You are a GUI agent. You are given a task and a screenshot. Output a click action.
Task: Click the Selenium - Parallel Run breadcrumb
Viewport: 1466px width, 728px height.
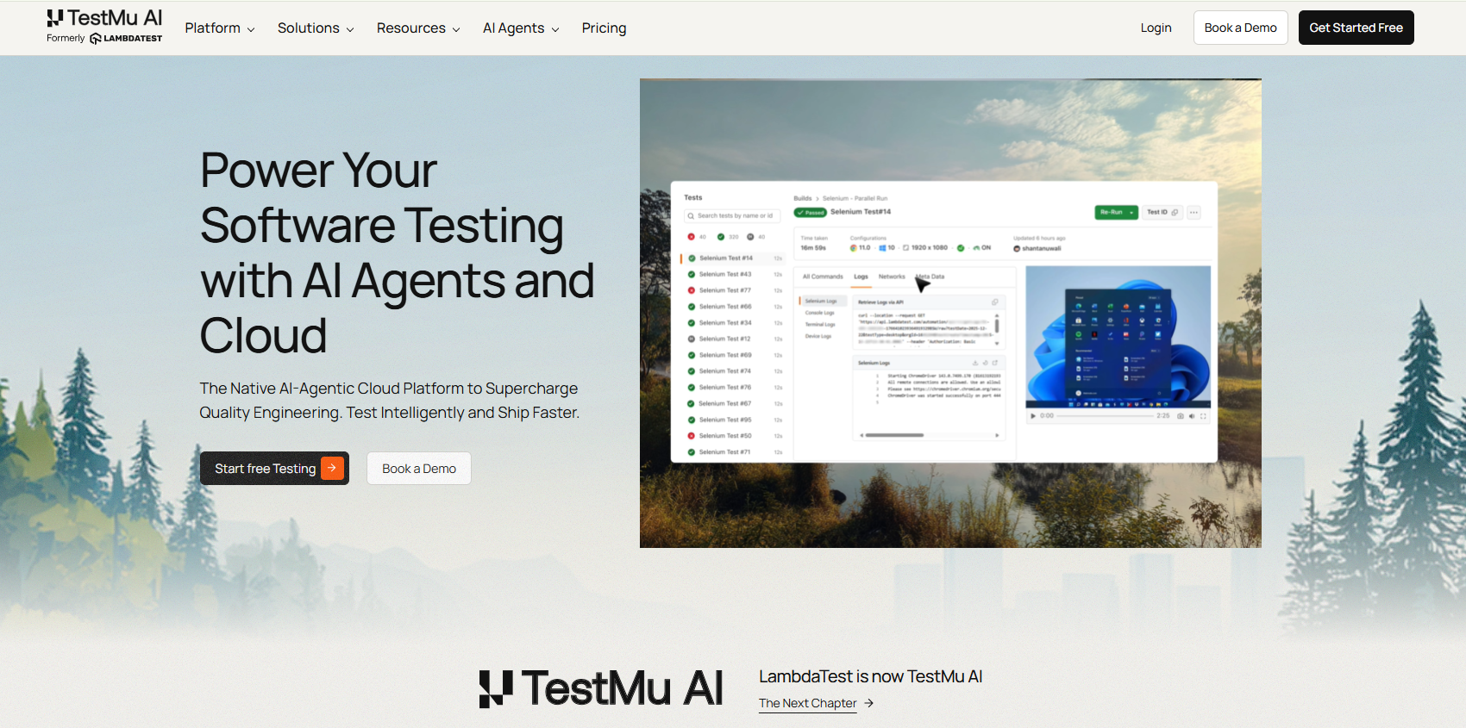point(855,198)
